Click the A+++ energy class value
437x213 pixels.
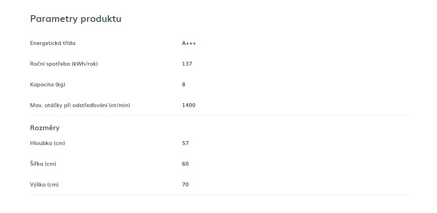click(189, 43)
